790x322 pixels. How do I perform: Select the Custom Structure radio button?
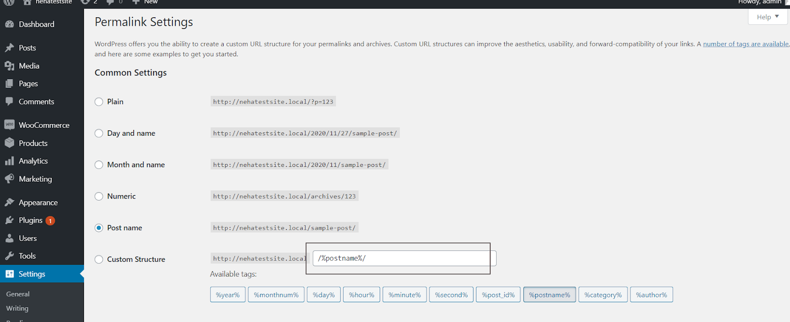[x=99, y=259]
